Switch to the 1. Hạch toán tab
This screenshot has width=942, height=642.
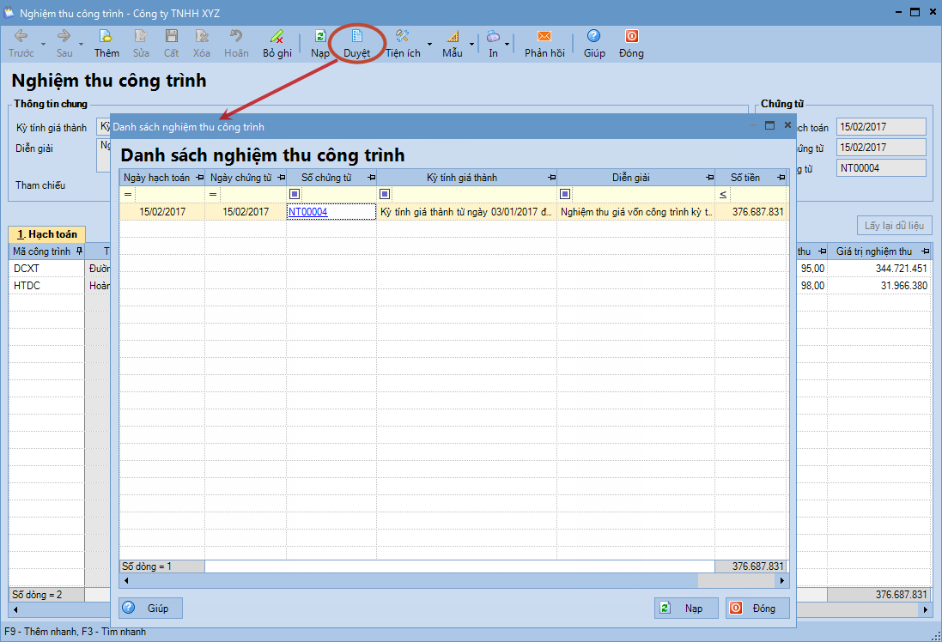point(46,233)
